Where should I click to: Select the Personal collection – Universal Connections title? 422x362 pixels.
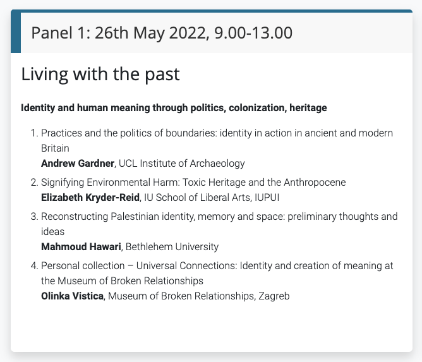pos(217,265)
